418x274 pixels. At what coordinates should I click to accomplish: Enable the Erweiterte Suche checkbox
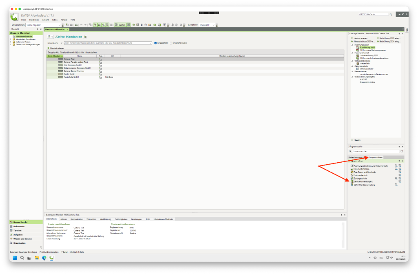171,43
